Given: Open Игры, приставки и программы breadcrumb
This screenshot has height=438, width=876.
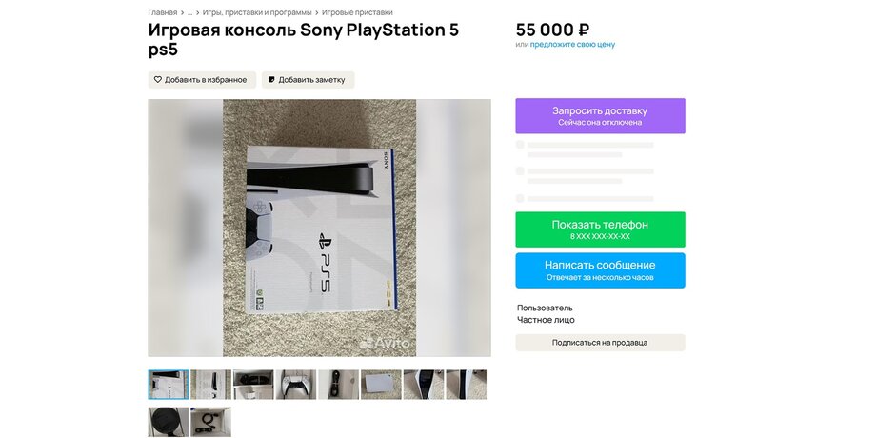Looking at the screenshot, I should coord(257,12).
